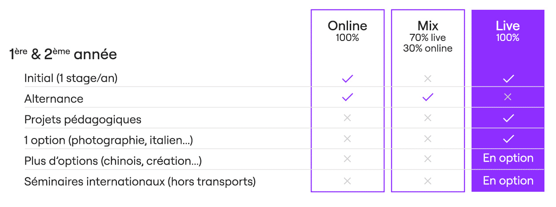556x207 pixels.
Task: Click En option for Plus d'options
Action: [508, 158]
